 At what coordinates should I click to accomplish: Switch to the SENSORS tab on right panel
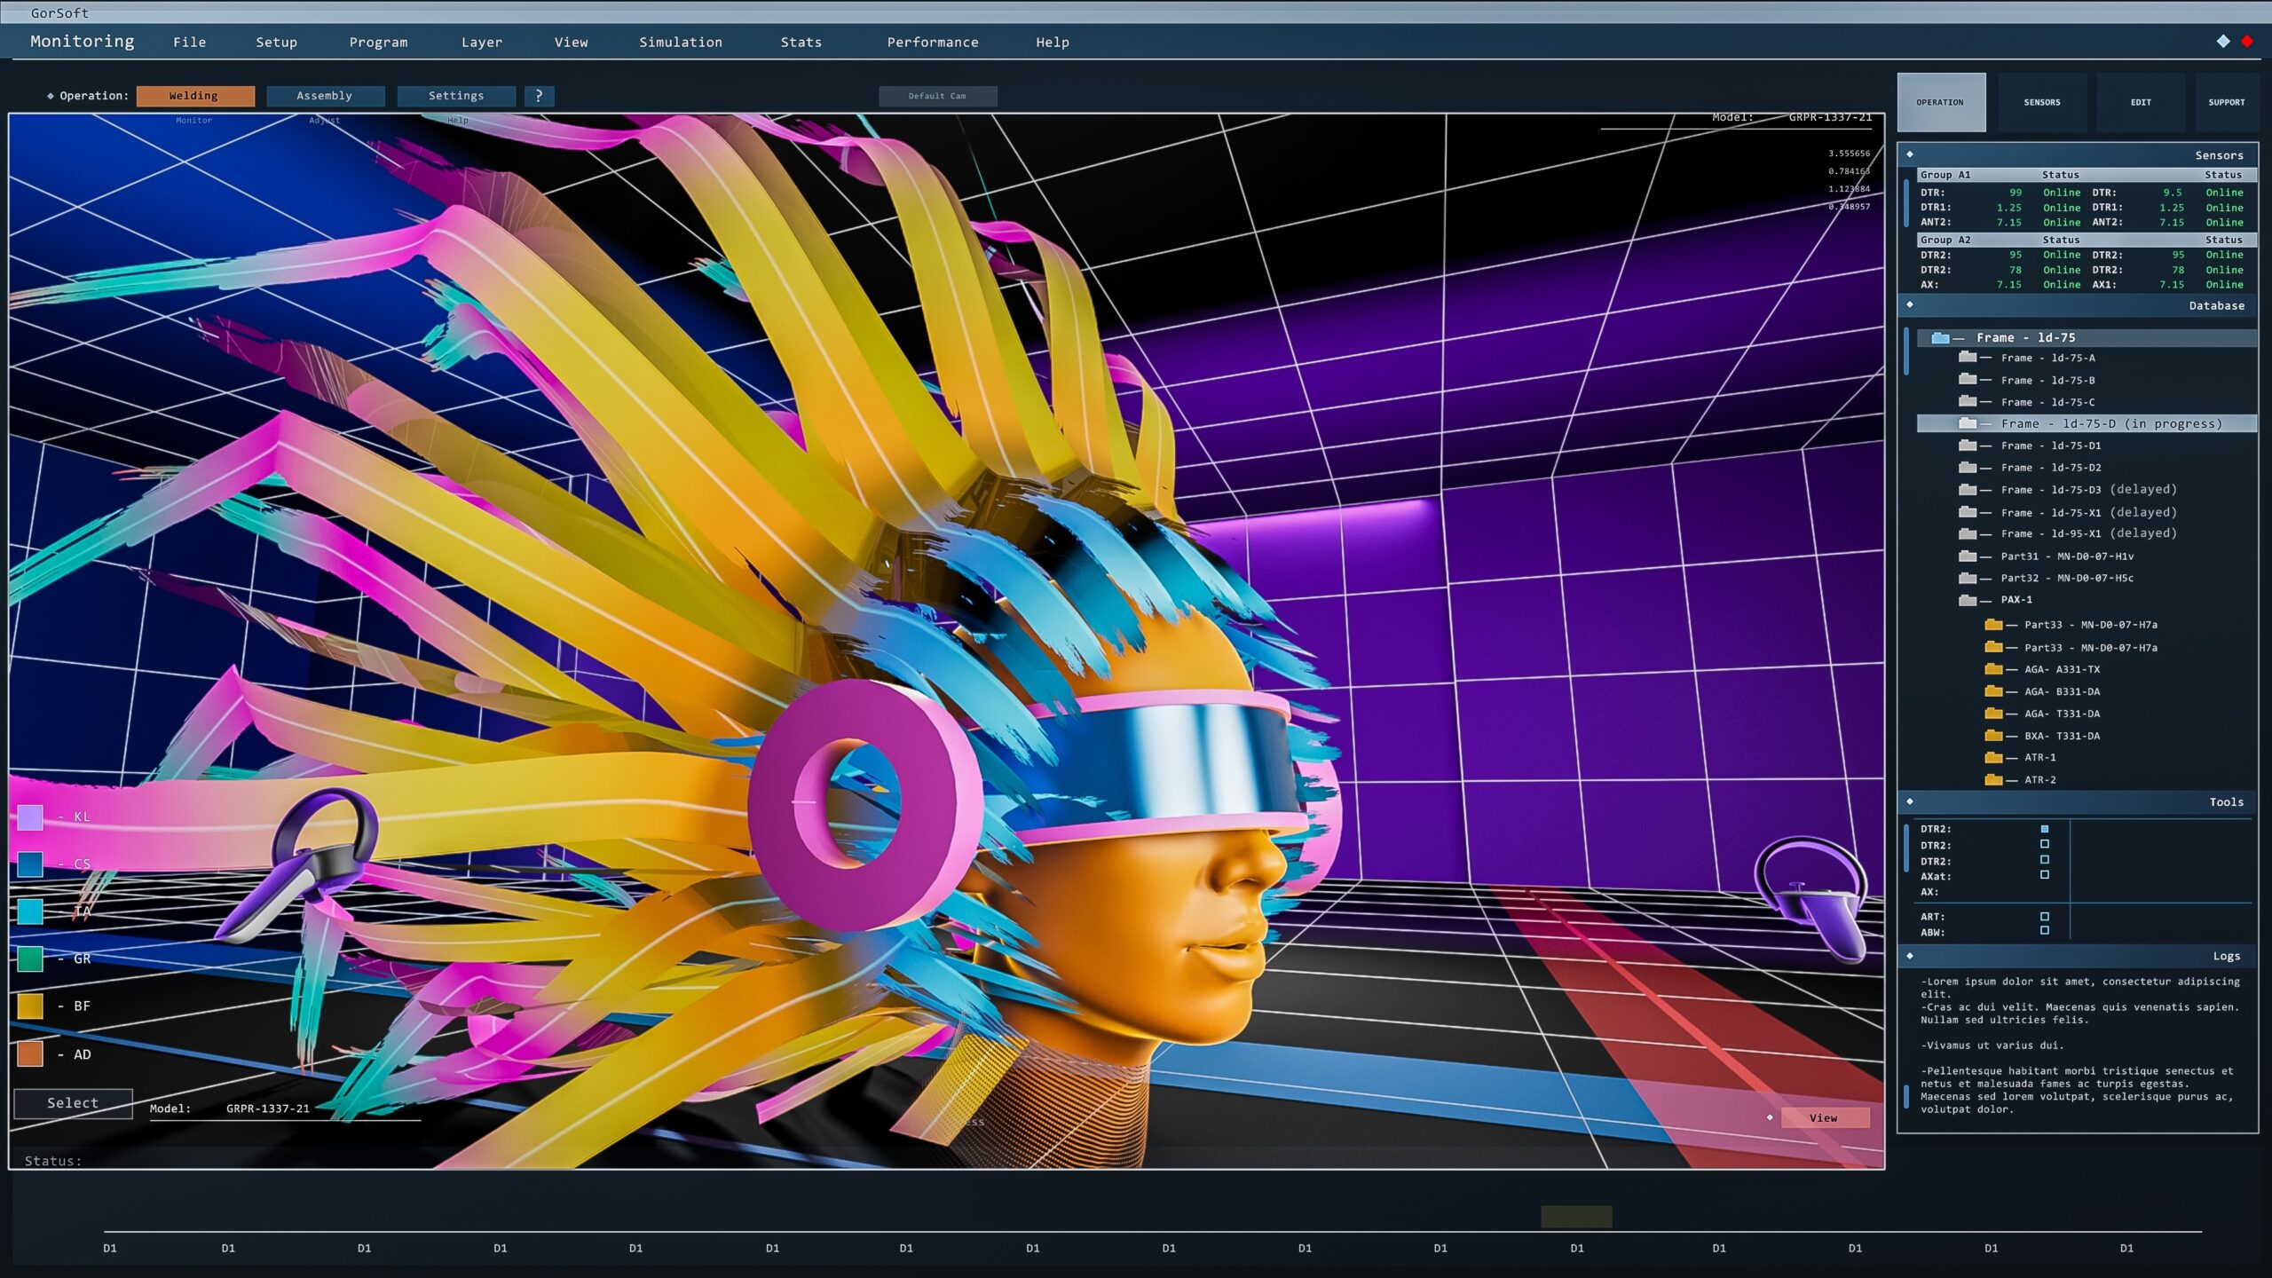point(2041,101)
